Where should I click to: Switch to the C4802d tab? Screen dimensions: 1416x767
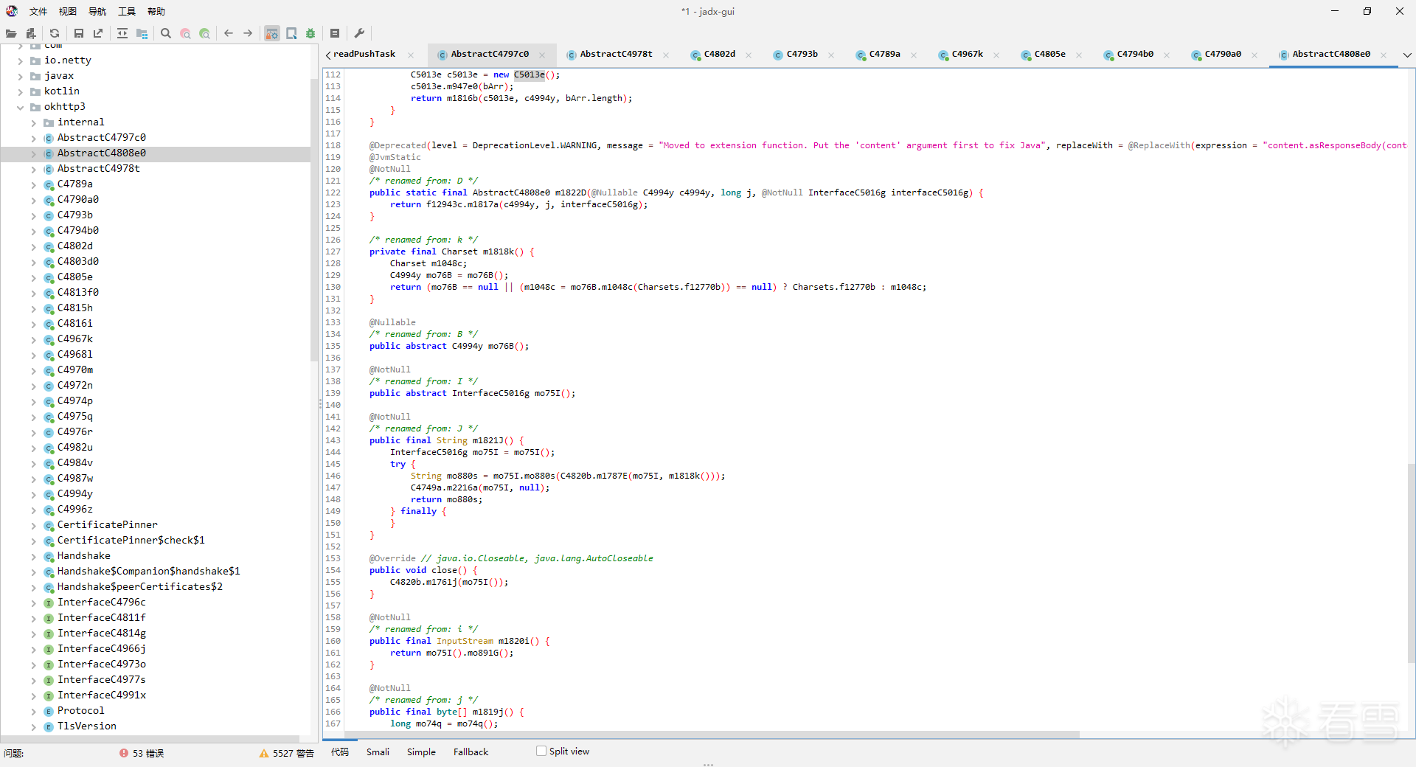coord(719,54)
